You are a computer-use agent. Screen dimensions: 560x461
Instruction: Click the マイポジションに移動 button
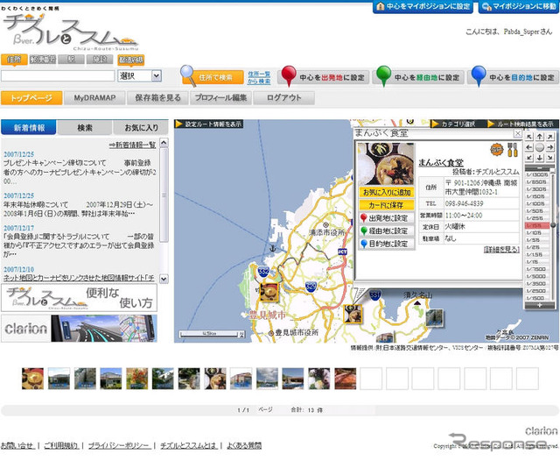[519, 7]
